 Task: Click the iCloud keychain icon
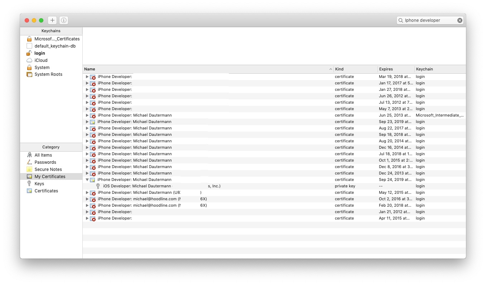tap(30, 60)
